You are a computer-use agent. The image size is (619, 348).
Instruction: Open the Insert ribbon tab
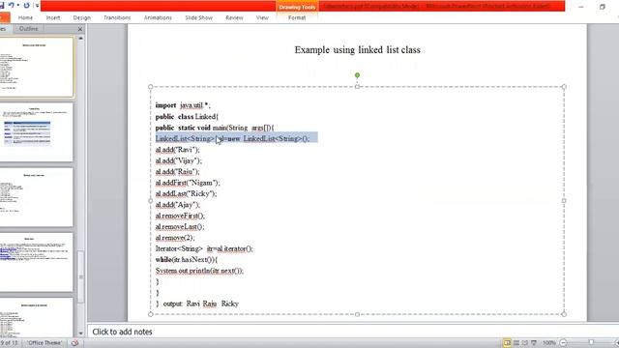point(53,17)
